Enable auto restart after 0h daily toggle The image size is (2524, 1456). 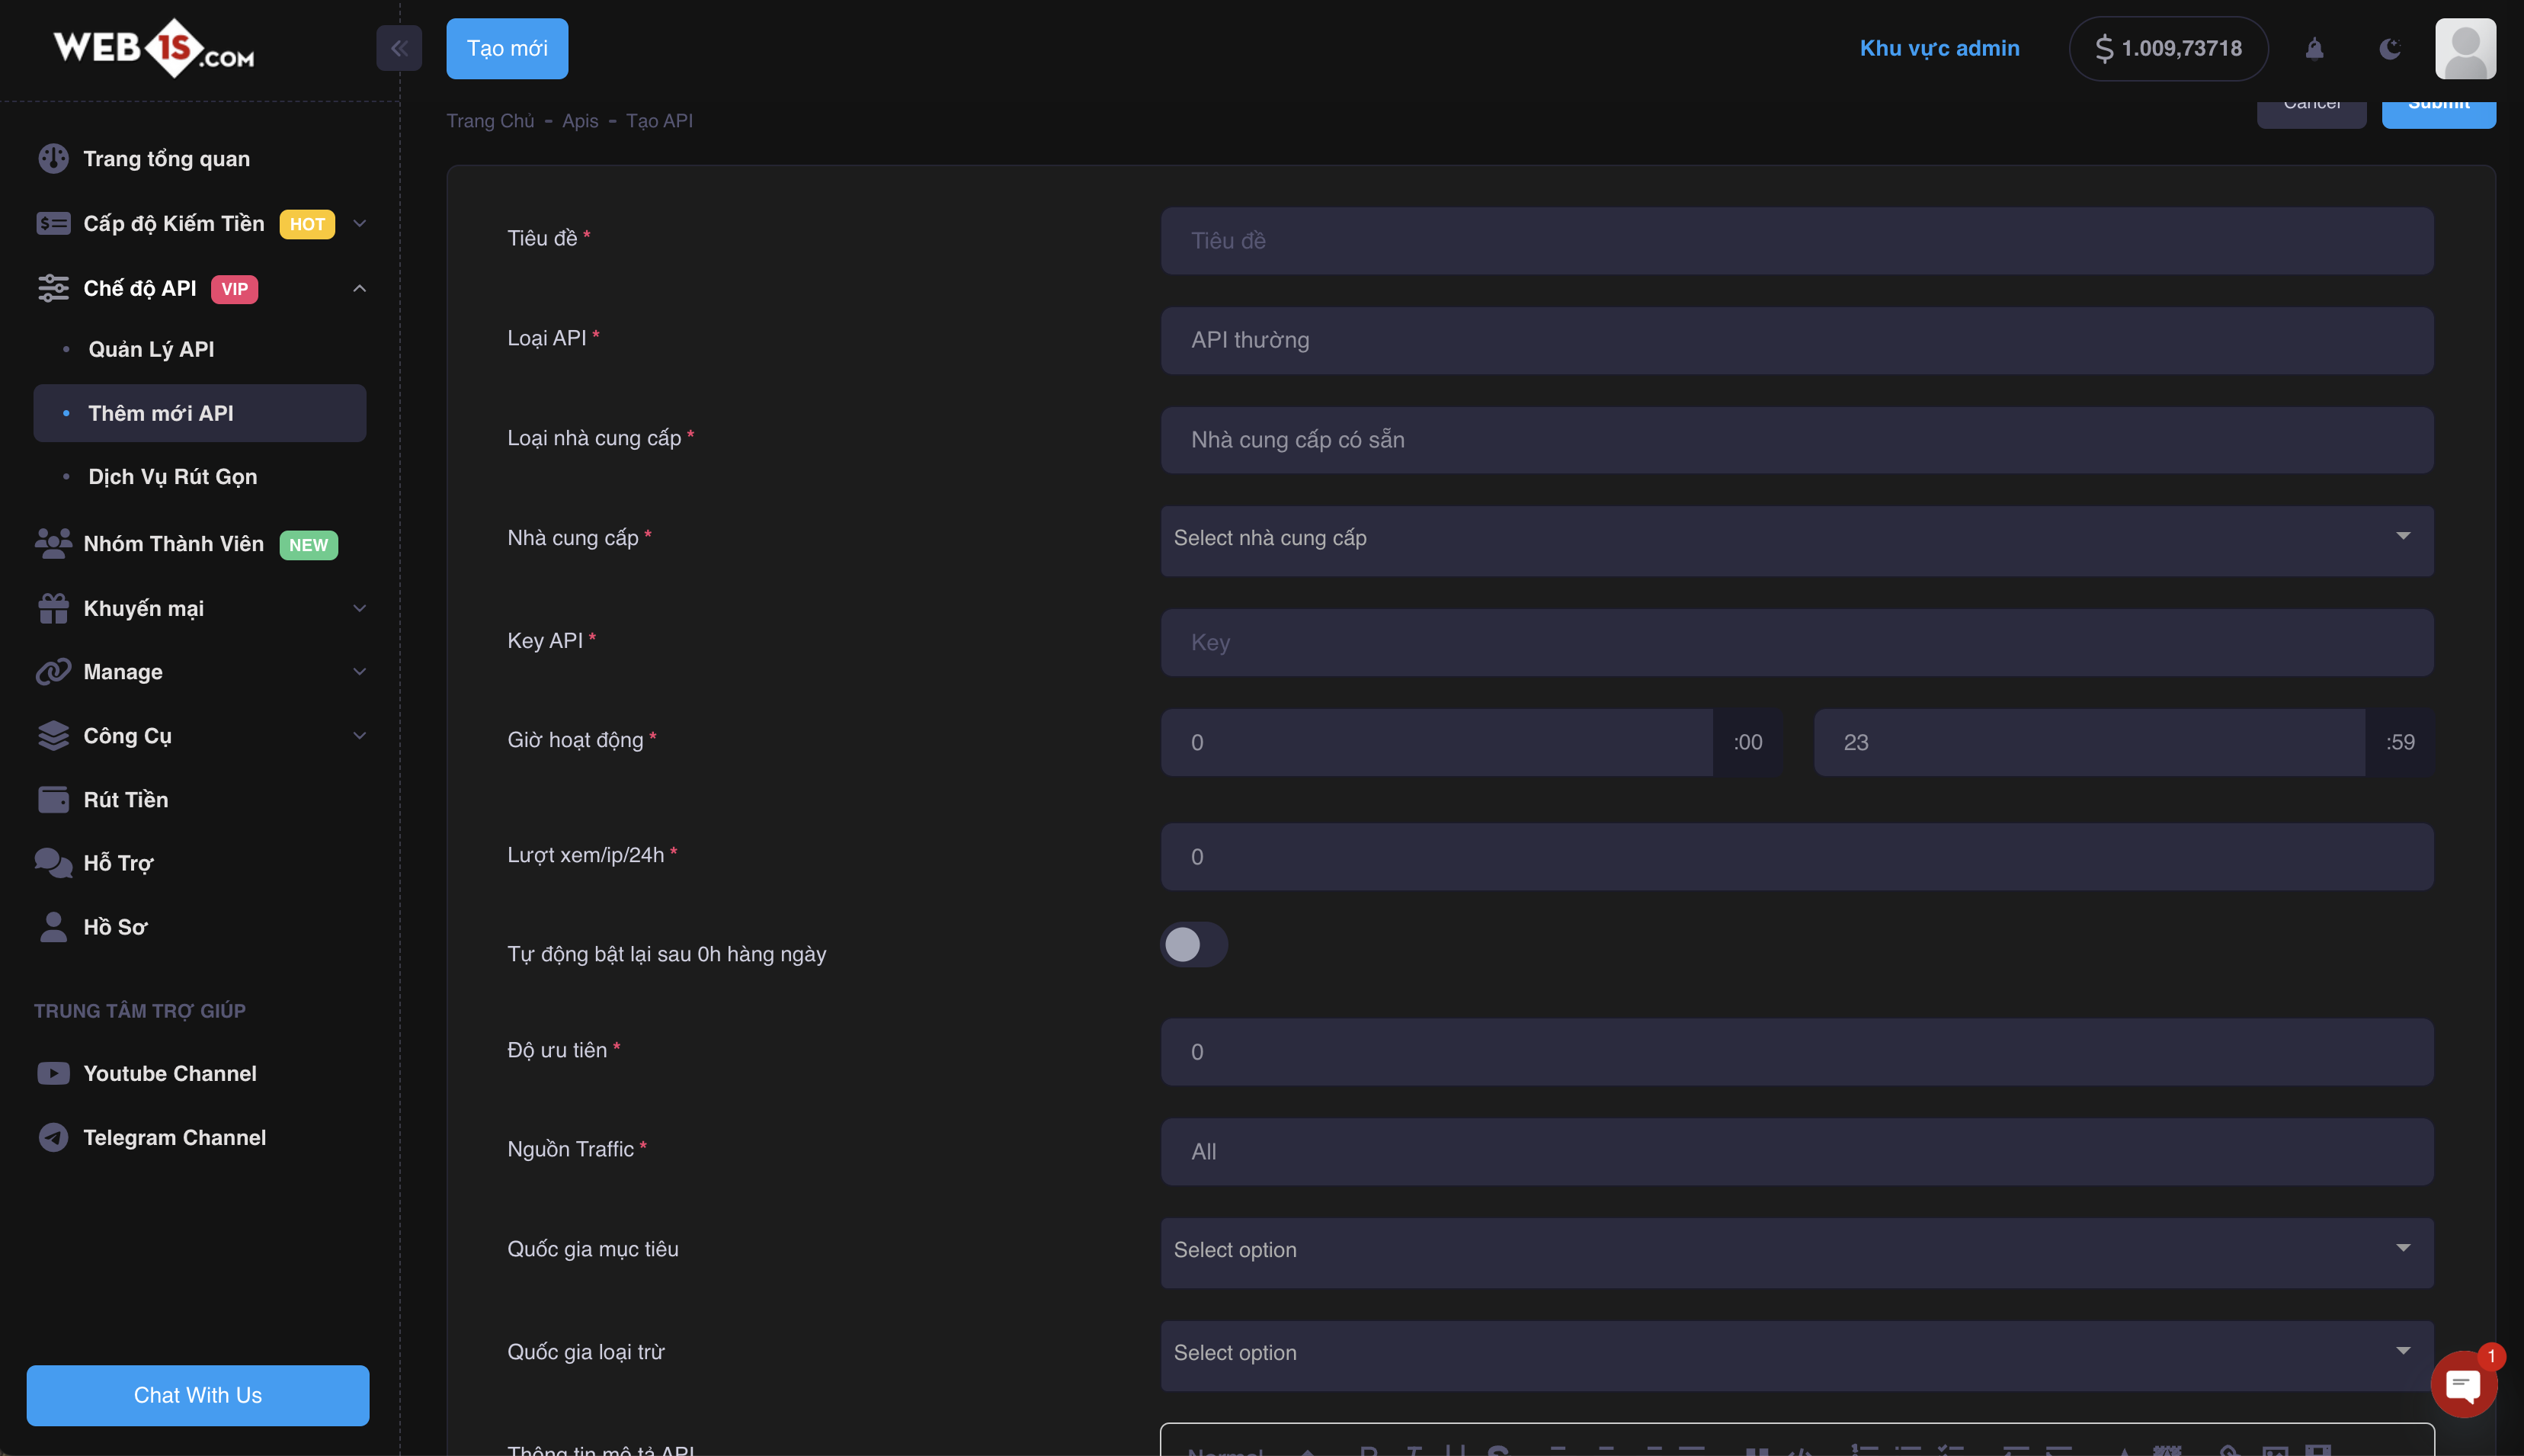pos(1193,944)
